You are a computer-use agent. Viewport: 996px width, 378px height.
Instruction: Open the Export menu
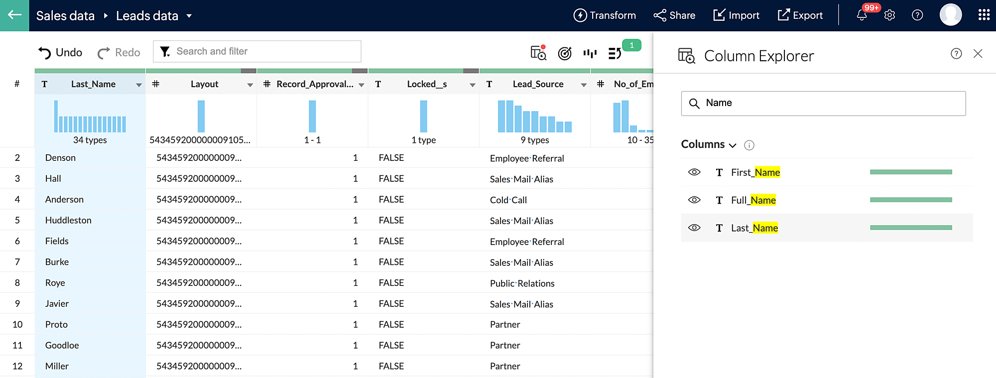pos(800,15)
